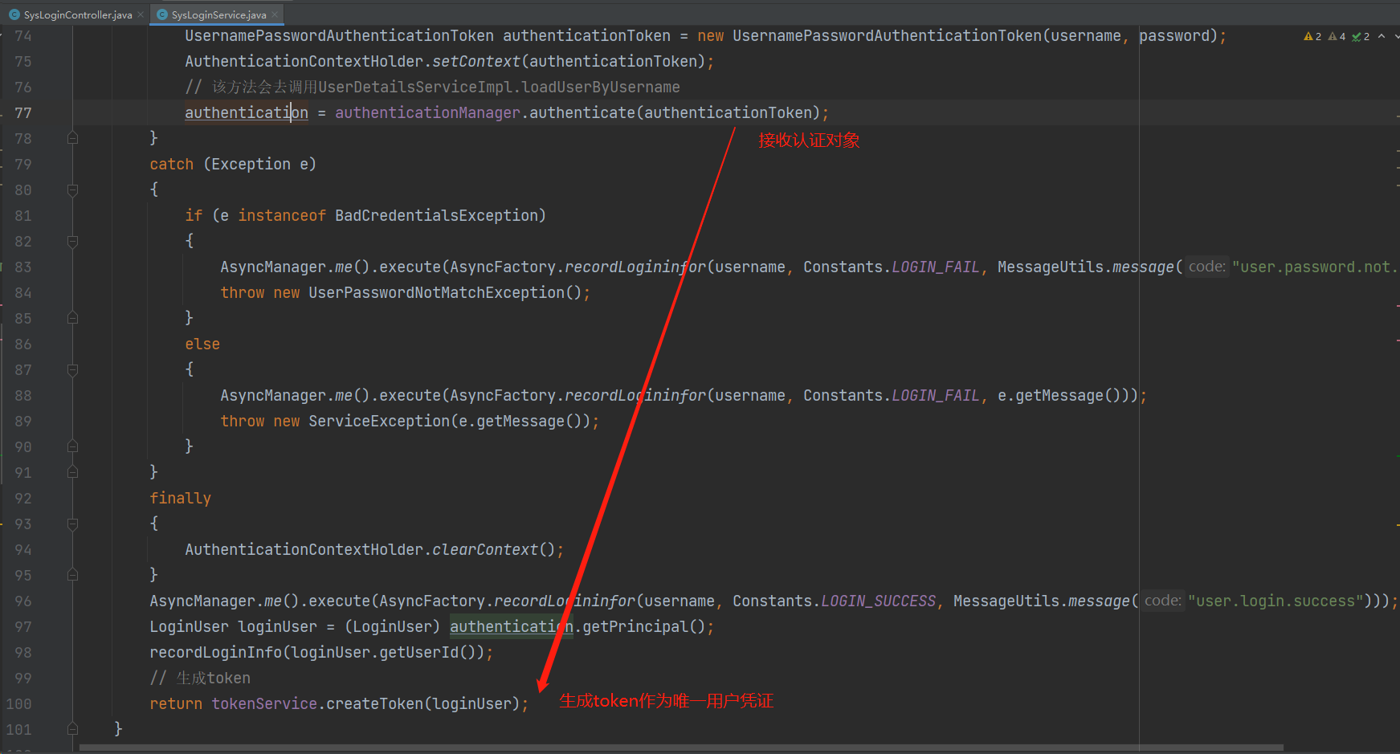The image size is (1400, 754).
Task: Click 'BadCredentialsException' on line 81
Action: click(436, 216)
